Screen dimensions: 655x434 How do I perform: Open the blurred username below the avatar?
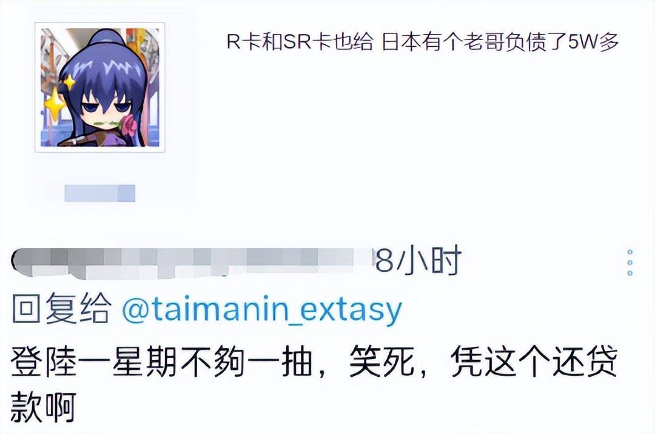point(100,193)
